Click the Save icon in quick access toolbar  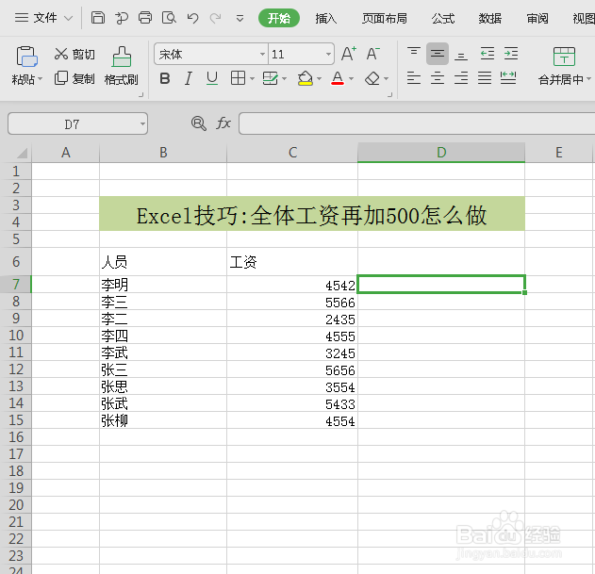click(x=98, y=18)
